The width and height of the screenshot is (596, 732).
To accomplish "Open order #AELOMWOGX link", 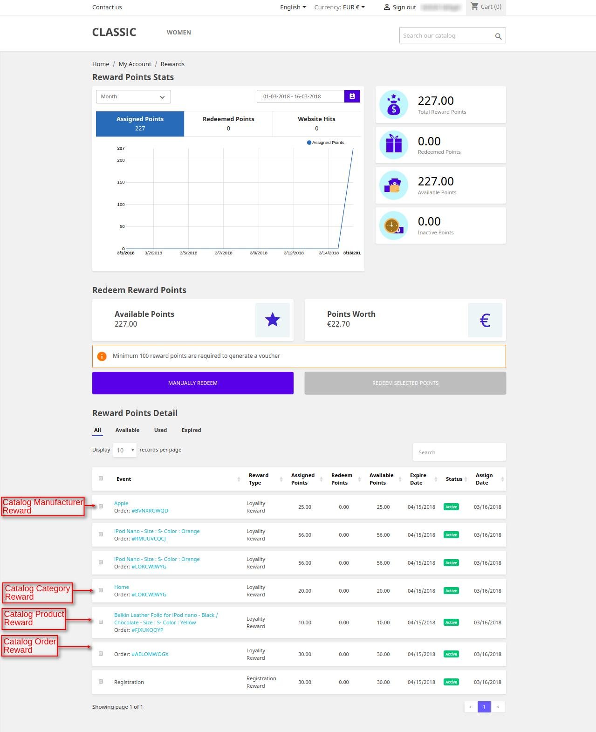I will click(x=150, y=654).
